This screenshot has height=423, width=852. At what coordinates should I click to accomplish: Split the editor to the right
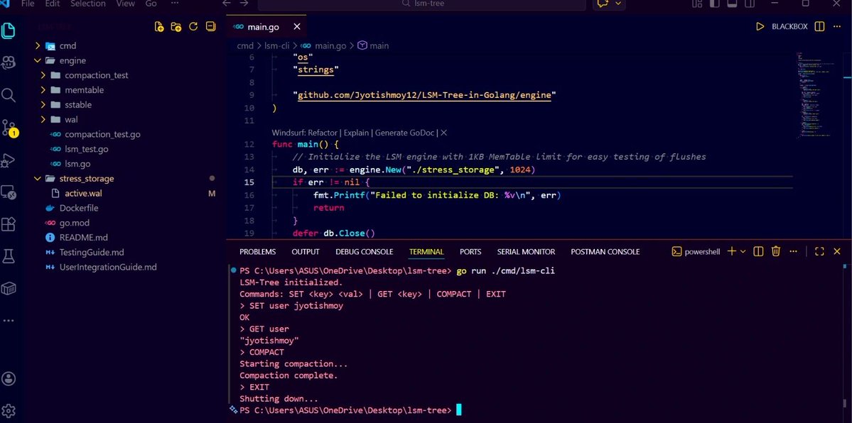820,26
